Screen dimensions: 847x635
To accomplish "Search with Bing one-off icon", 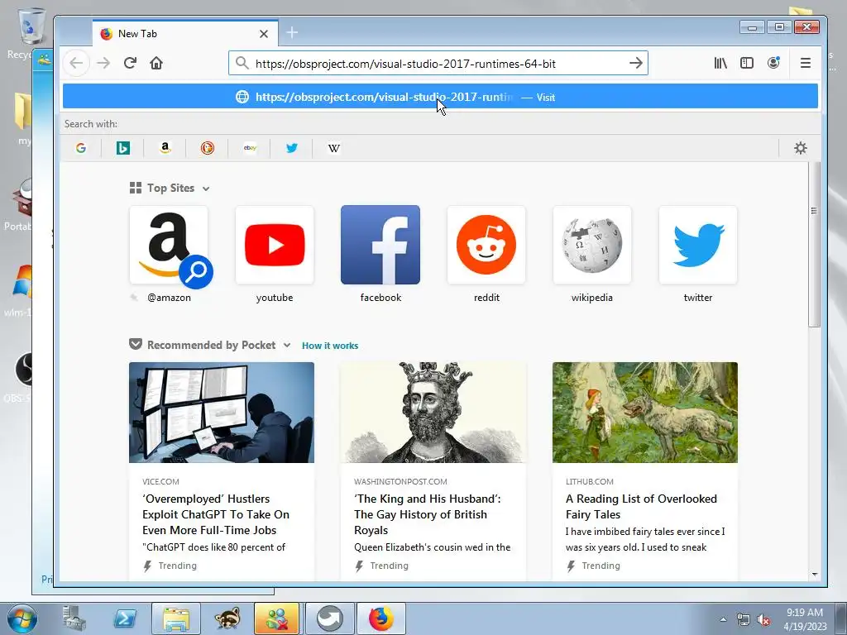I will (123, 148).
